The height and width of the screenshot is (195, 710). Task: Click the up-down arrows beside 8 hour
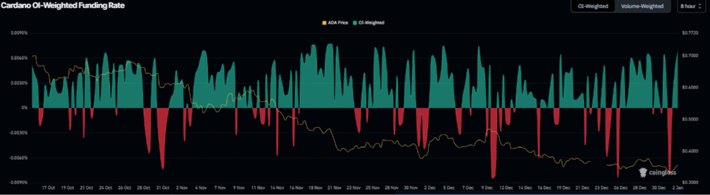coord(699,6)
